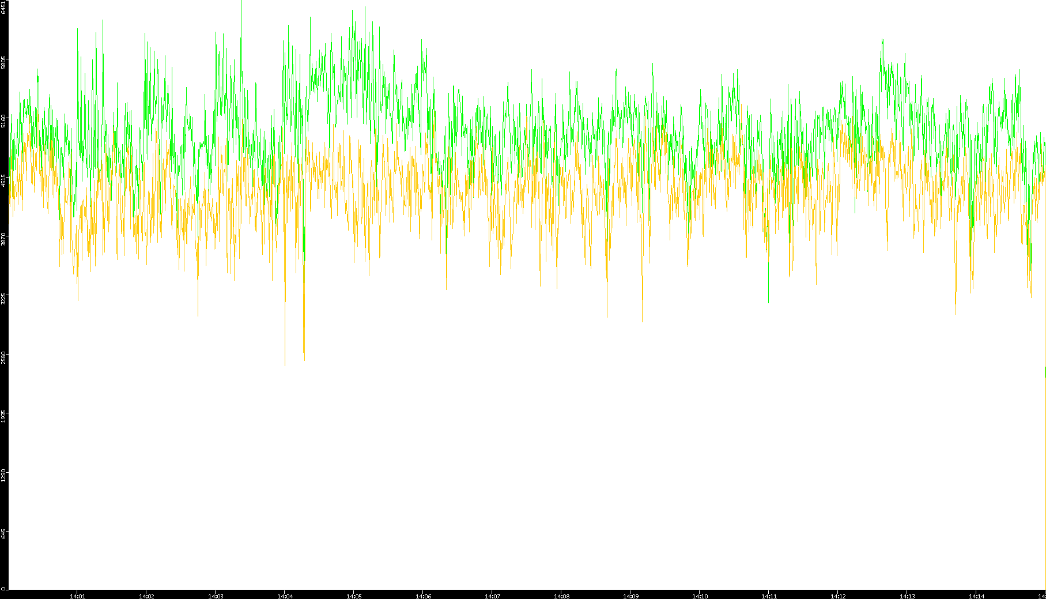The height and width of the screenshot is (599, 1046).
Task: Select the 14:03 tick on time axis
Action: coord(216,596)
